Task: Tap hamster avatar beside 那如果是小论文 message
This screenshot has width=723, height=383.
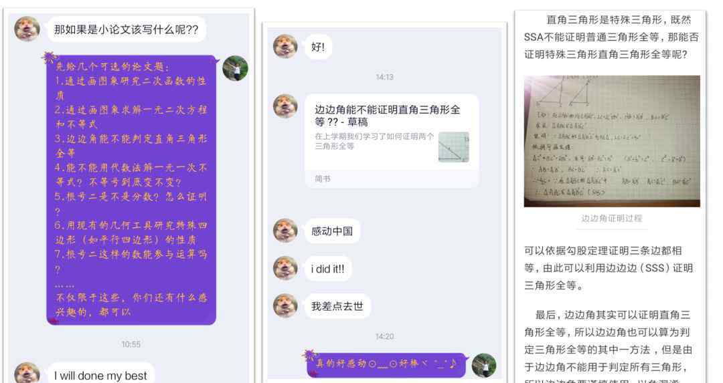Action: coord(27,29)
